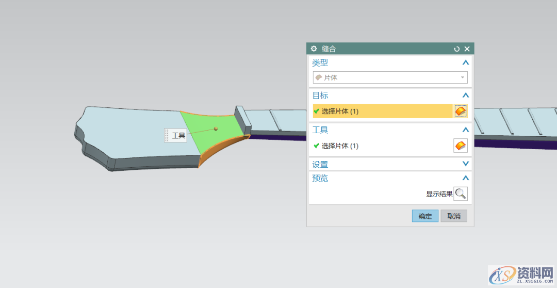This screenshot has width=557, height=288.
Task: Click the orange selection point on the green surface
Action: (x=216, y=129)
